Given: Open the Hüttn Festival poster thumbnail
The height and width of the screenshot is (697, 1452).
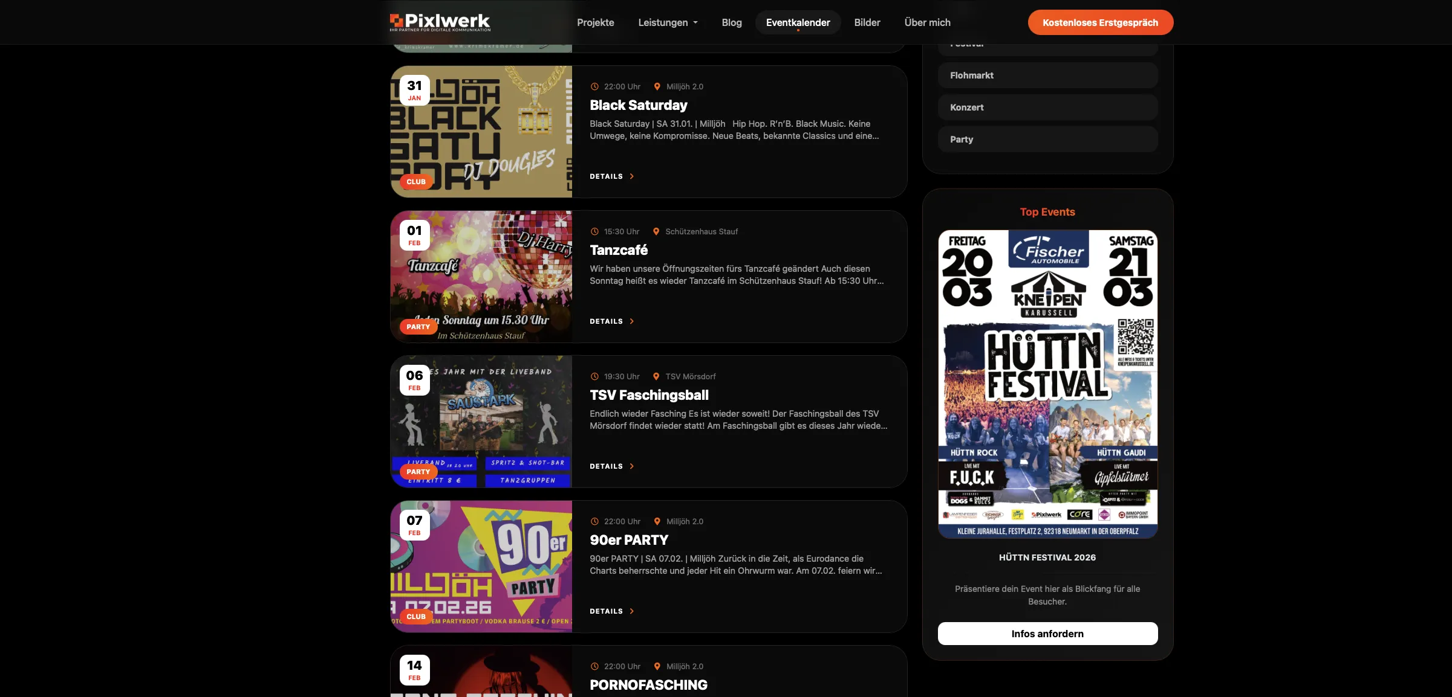Looking at the screenshot, I should pos(1047,384).
